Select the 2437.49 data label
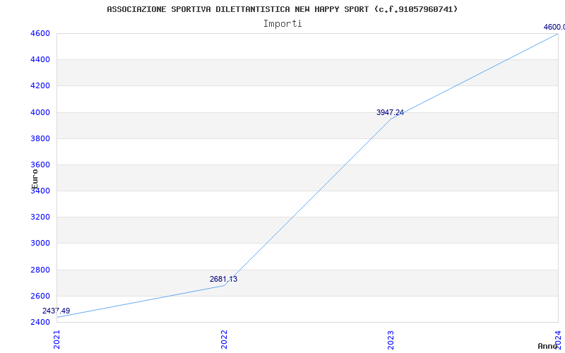Image resolution: width=565 pixels, height=353 pixels. click(56, 311)
